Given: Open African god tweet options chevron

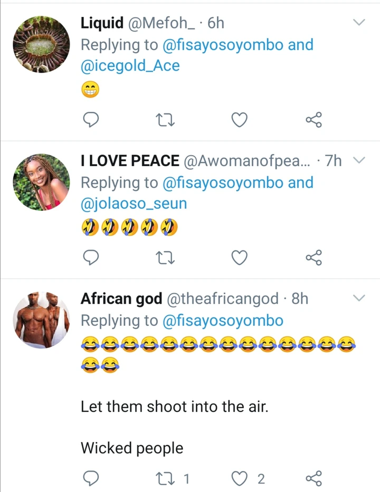Looking at the screenshot, I should tap(359, 298).
